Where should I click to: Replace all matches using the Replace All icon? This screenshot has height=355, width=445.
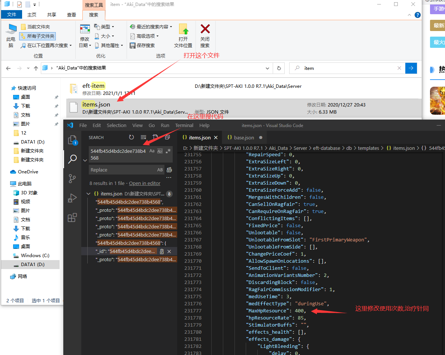pyautogui.click(x=169, y=170)
